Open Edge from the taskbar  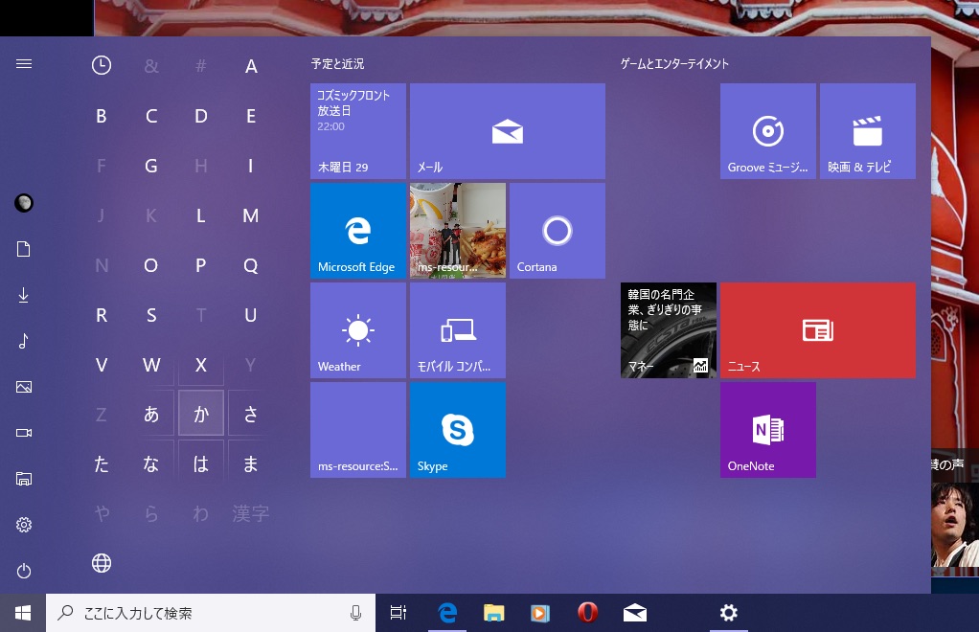point(447,613)
